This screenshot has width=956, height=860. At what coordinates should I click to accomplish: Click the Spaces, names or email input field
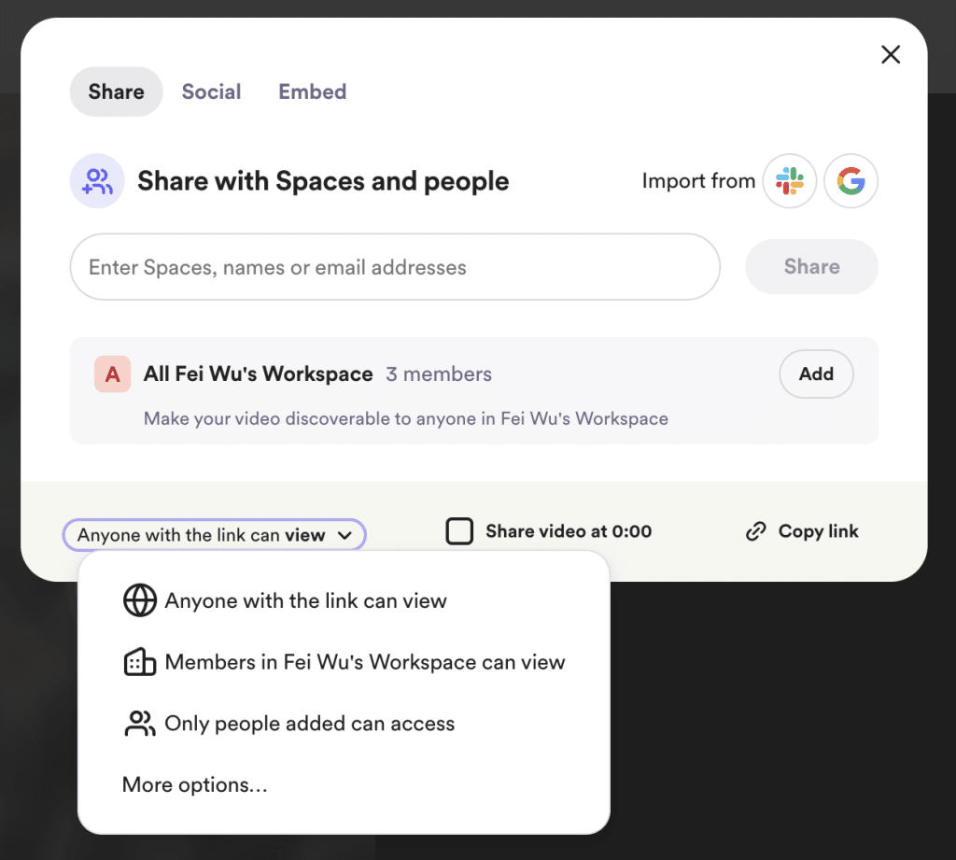click(x=394, y=267)
